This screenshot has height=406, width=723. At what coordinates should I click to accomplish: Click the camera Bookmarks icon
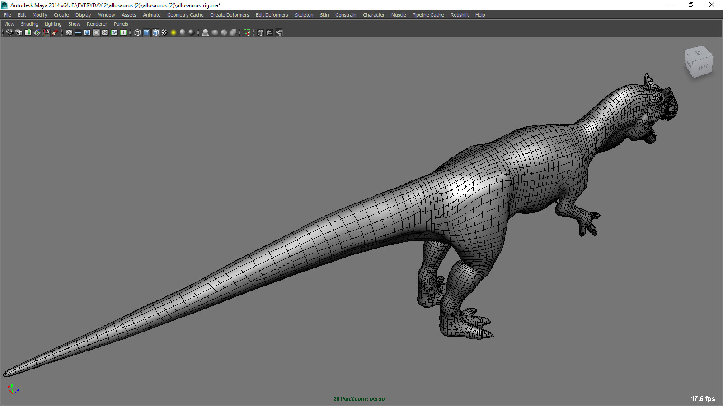coord(28,32)
